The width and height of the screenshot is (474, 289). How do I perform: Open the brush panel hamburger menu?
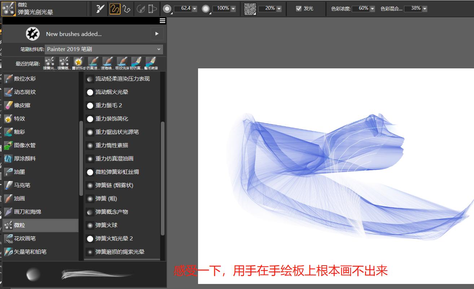(162, 21)
